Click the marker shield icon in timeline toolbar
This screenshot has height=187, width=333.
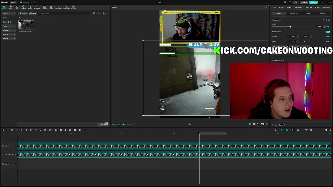40,130
